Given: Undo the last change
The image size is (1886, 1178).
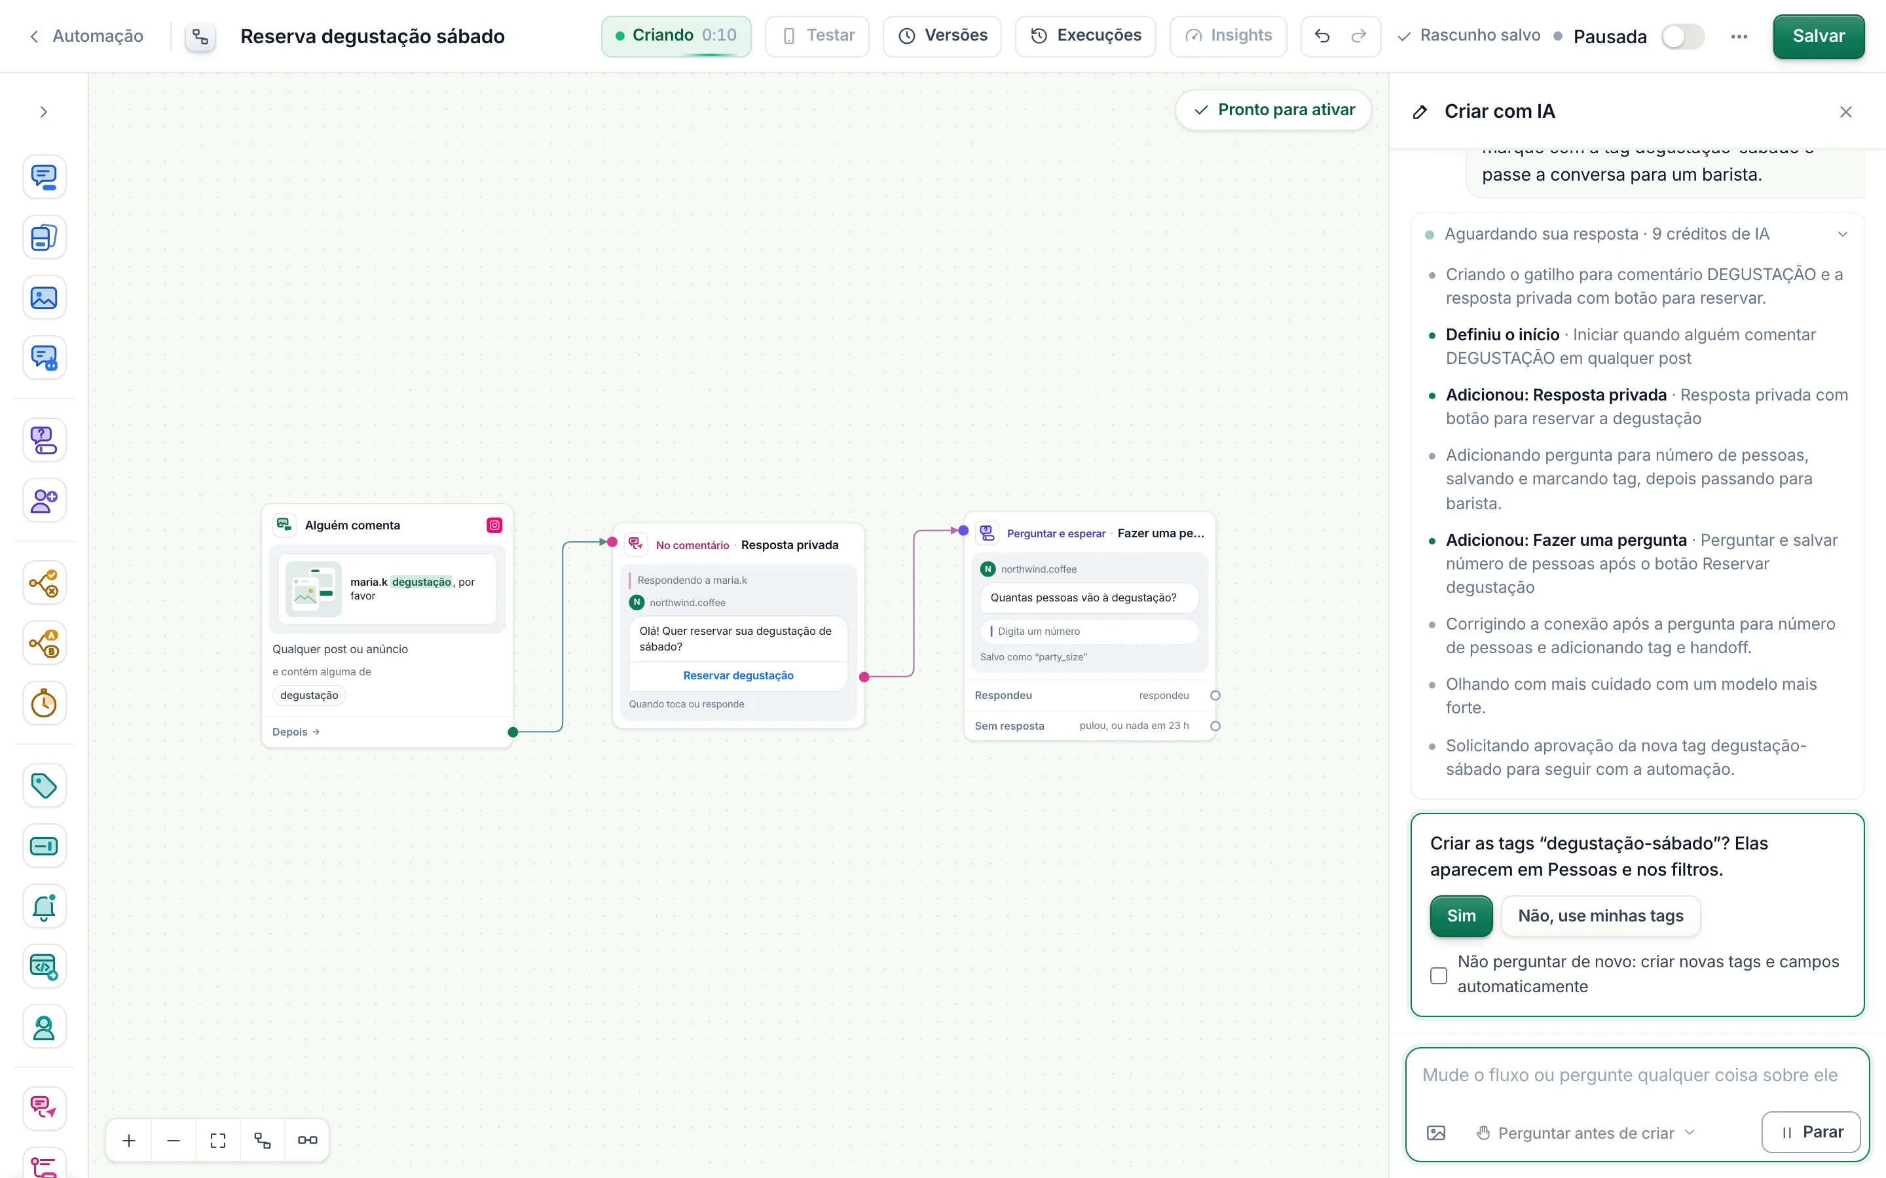Looking at the screenshot, I should (x=1322, y=36).
